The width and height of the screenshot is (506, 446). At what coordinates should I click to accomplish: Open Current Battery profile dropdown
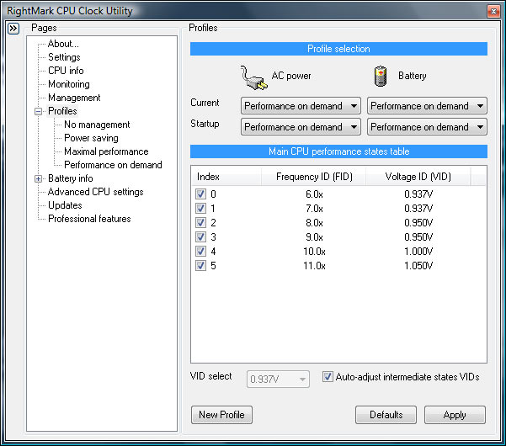click(427, 106)
